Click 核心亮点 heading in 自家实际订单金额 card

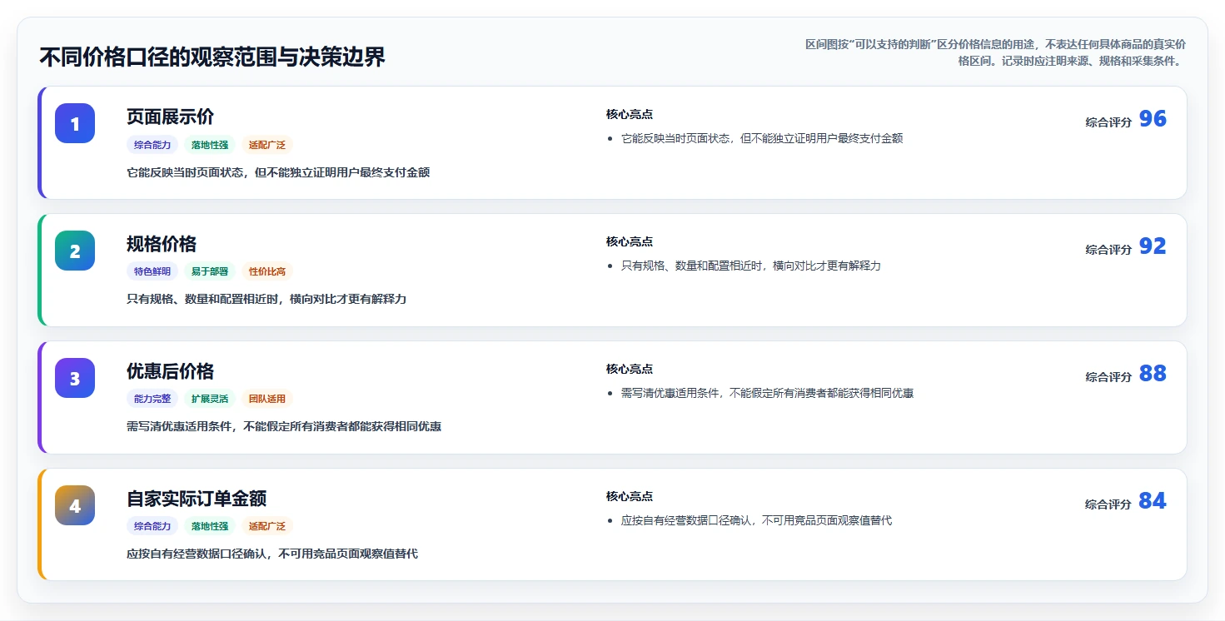[x=630, y=496]
